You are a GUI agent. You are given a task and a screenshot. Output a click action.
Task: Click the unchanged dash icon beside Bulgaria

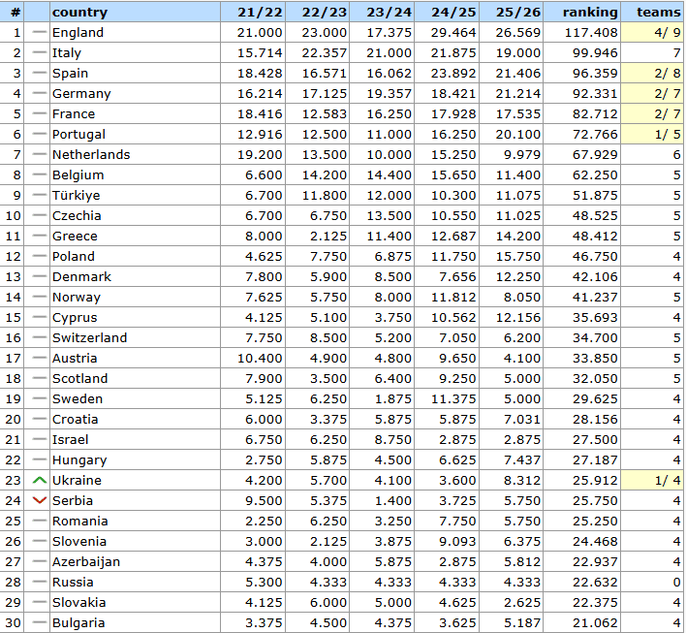tap(39, 623)
